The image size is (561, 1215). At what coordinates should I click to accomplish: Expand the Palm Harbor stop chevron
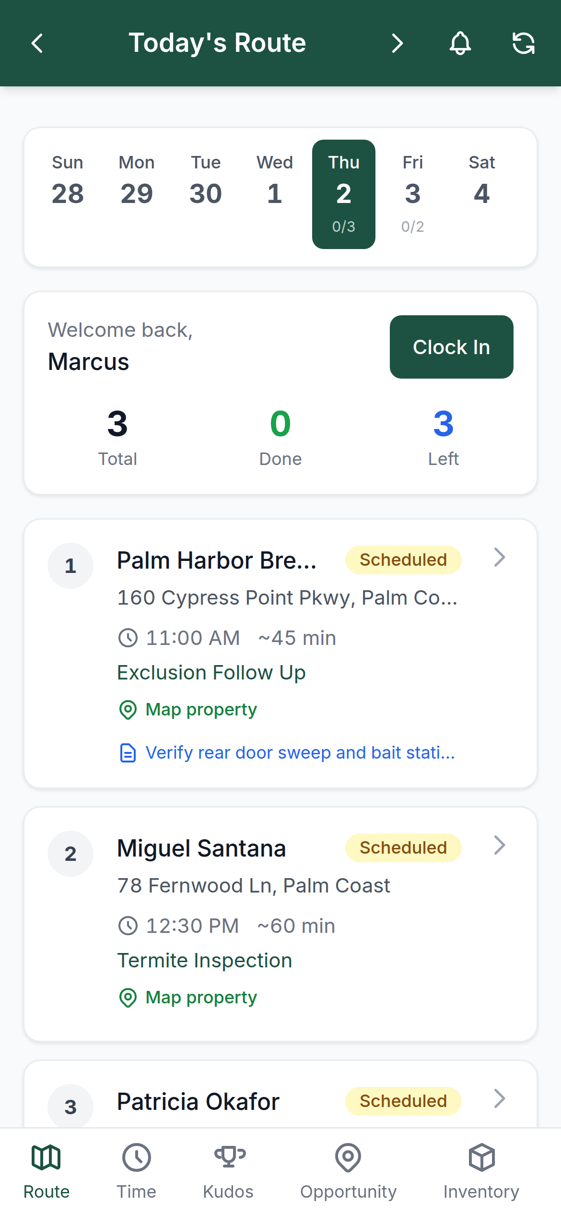(500, 558)
